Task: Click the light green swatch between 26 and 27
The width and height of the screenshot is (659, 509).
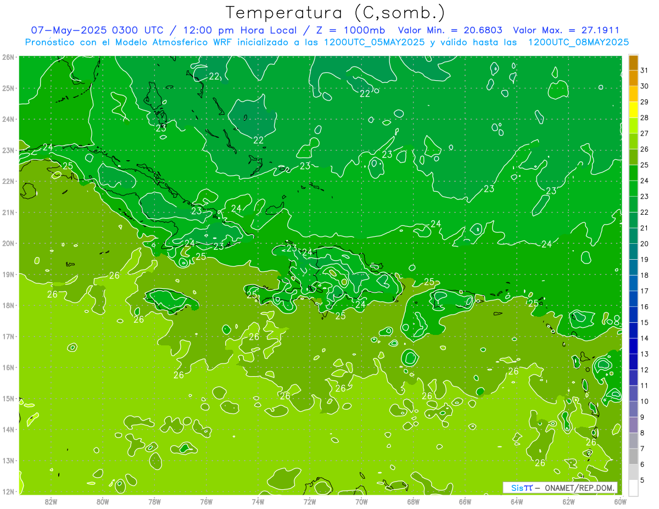Action: coord(633,141)
